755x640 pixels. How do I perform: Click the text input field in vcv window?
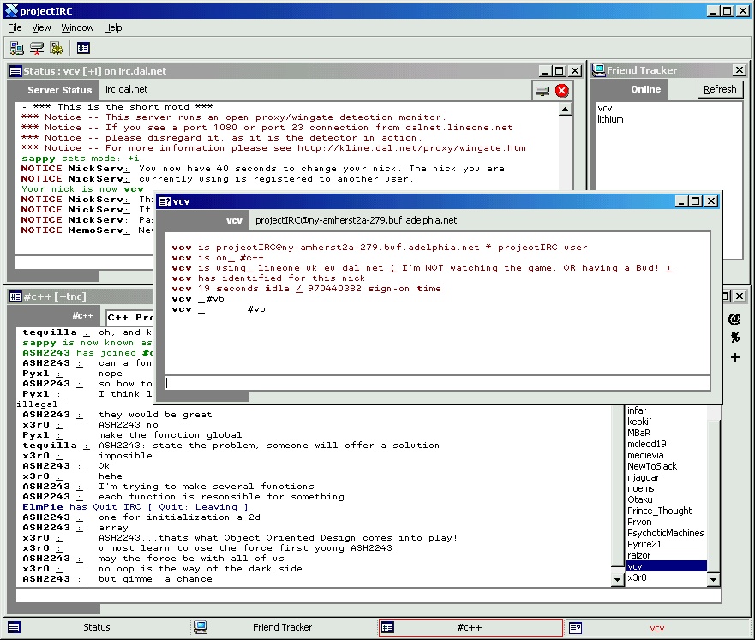437,383
